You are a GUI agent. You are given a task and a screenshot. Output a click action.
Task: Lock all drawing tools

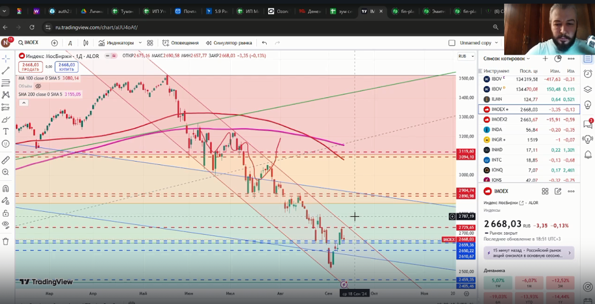click(x=6, y=213)
